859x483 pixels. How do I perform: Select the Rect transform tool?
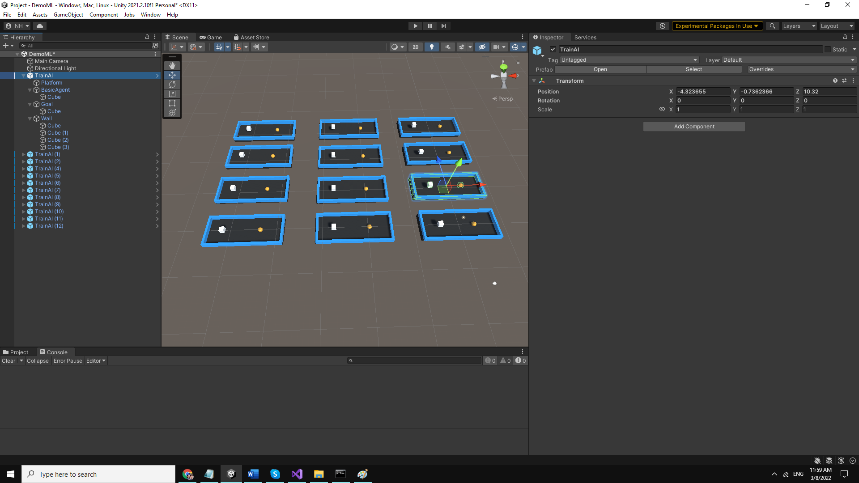172,103
